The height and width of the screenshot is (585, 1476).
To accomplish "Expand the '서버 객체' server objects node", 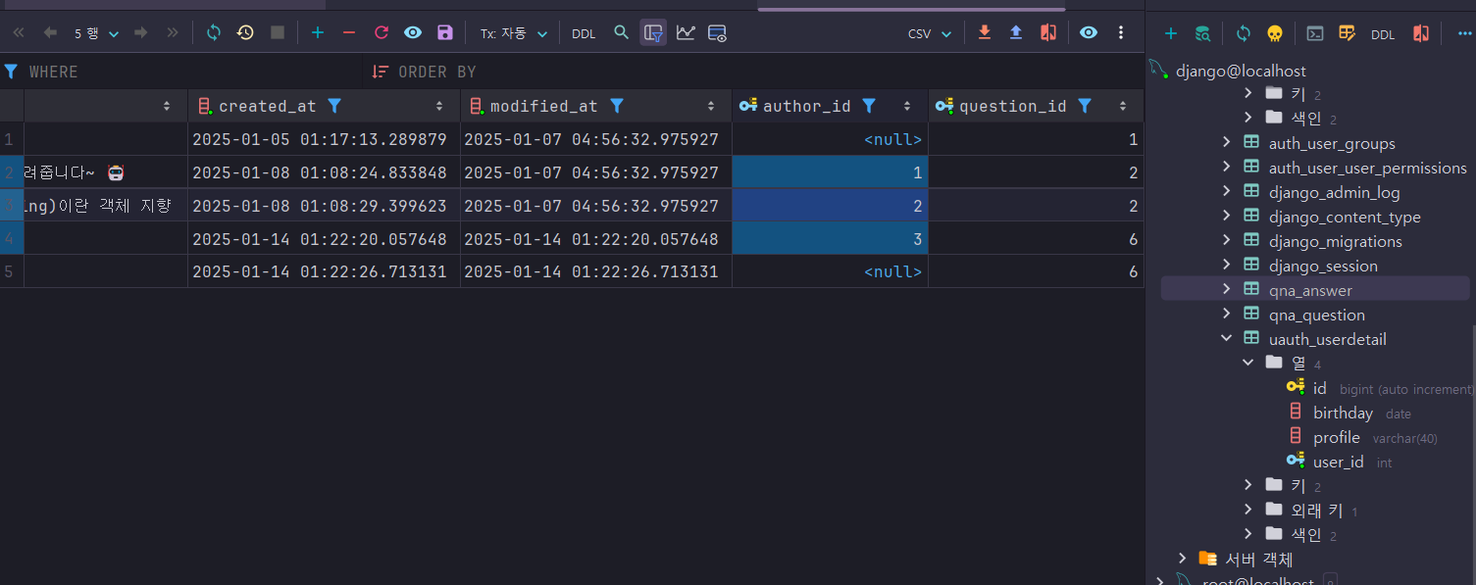I will [x=1183, y=560].
